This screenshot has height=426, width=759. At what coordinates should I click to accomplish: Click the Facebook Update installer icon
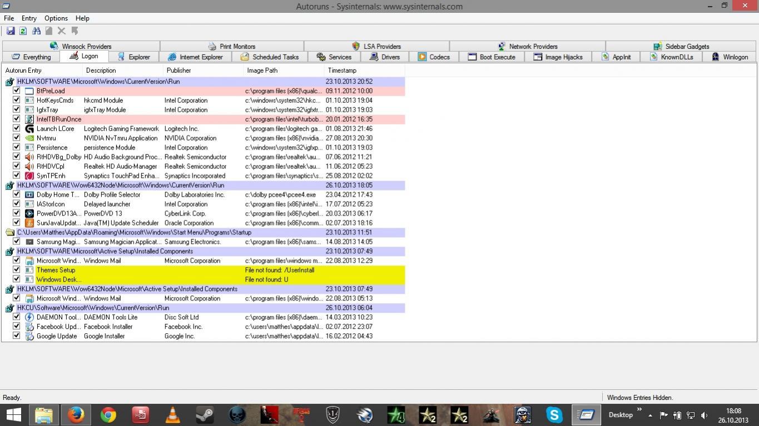[x=29, y=327]
